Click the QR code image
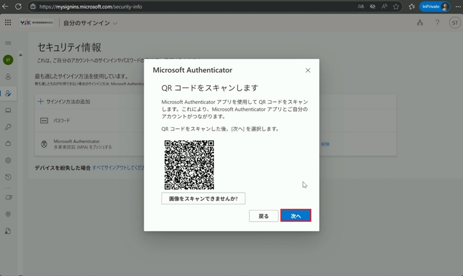This screenshot has width=463, height=276. (x=189, y=165)
